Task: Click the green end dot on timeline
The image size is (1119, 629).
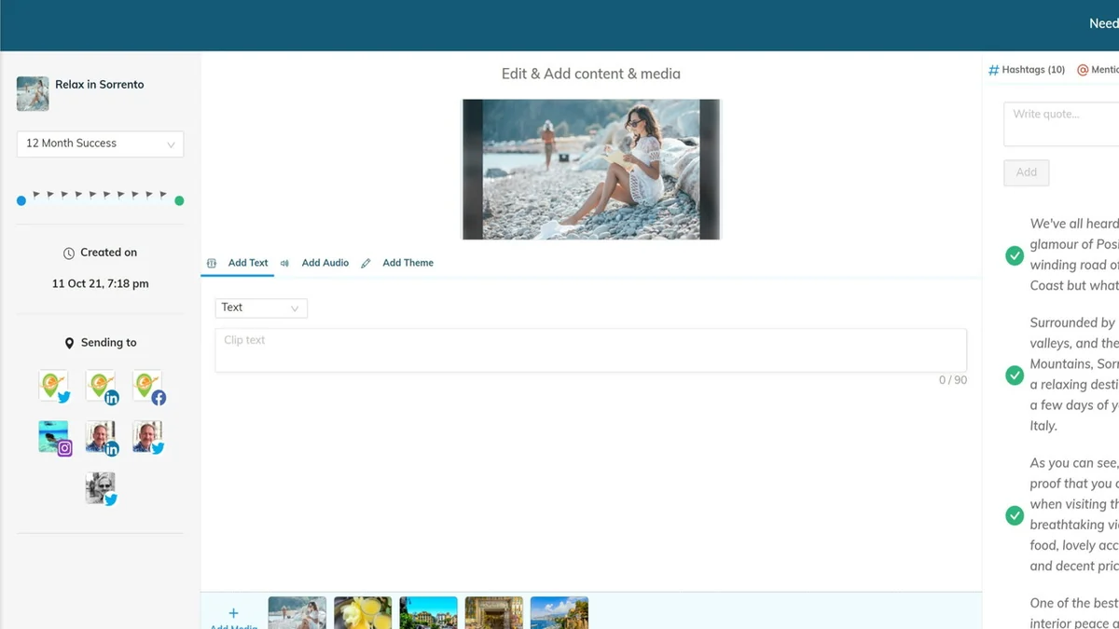Action: 179,200
